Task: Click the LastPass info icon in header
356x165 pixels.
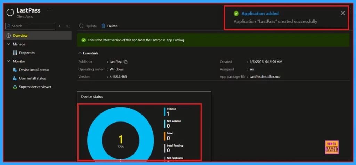Action: (10, 13)
